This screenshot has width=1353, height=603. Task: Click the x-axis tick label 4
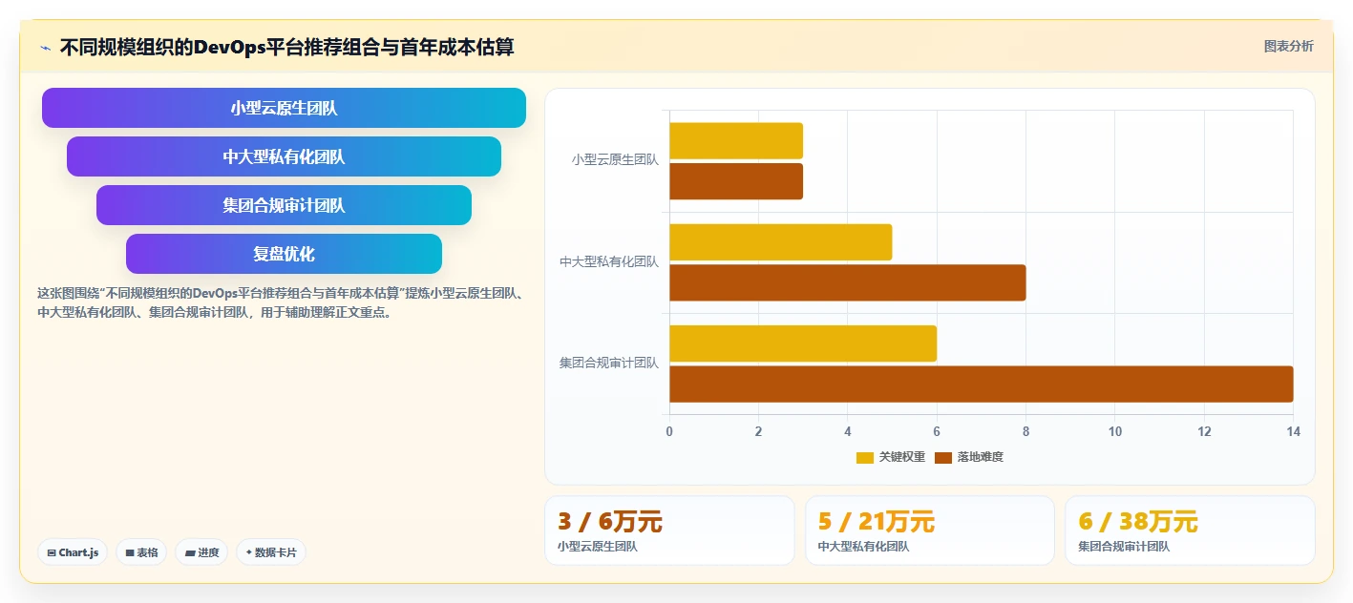pos(848,431)
